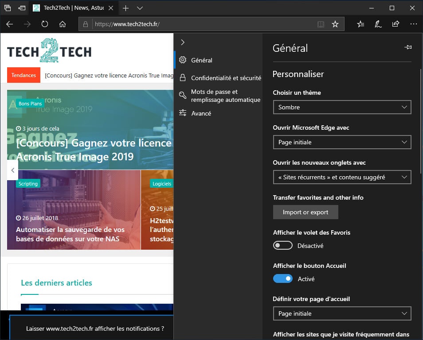
Task: Add page to favorites star icon
Action: pos(335,24)
